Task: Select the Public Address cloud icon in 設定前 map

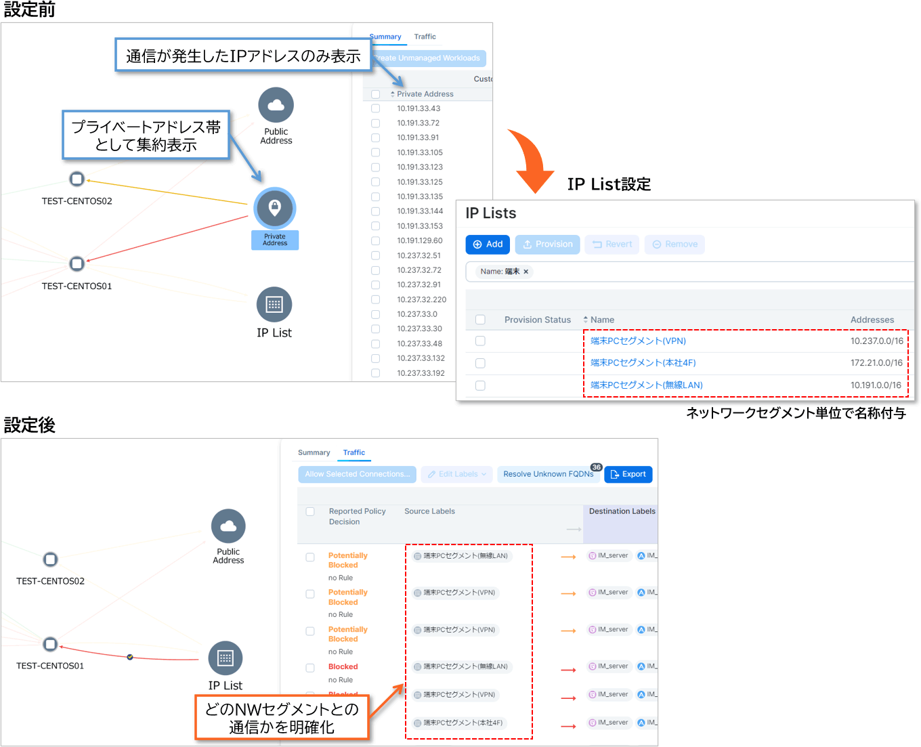Action: pyautogui.click(x=276, y=105)
